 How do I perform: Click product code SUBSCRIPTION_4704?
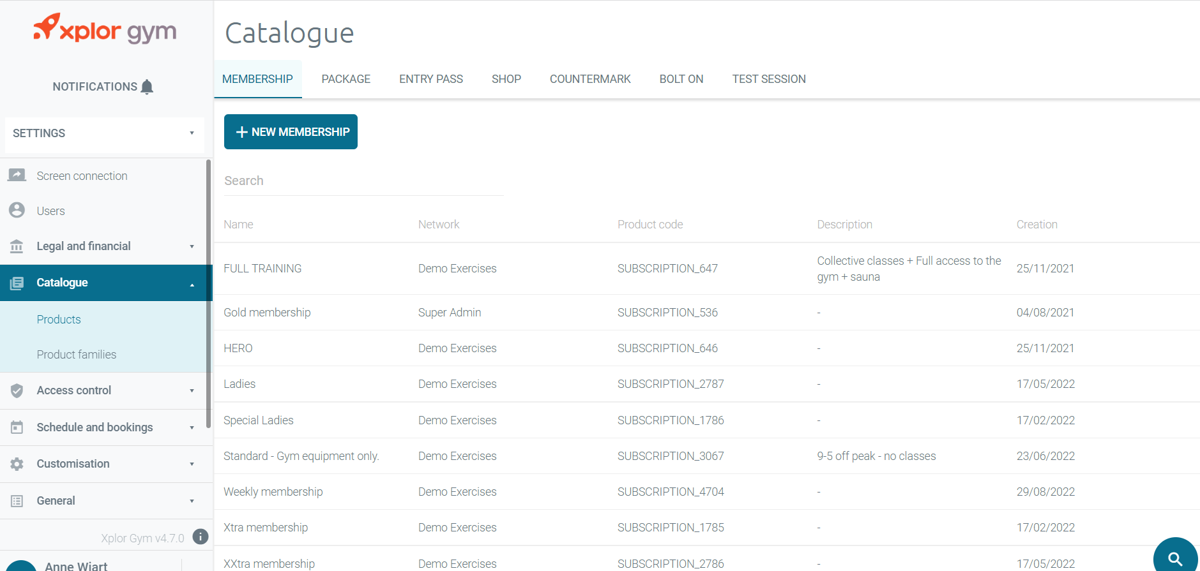(671, 492)
